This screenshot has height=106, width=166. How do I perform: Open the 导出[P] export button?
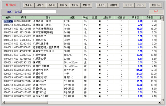[x=102, y=5]
